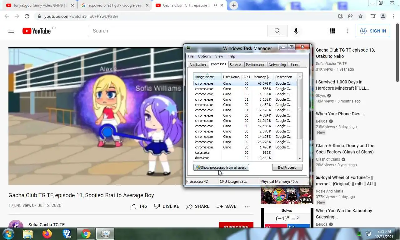
Task: Open YouTube settings three-dot menu
Action: point(347,31)
